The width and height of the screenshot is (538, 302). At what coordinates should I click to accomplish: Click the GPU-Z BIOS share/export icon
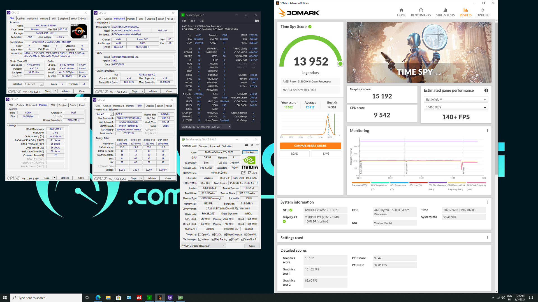244,173
